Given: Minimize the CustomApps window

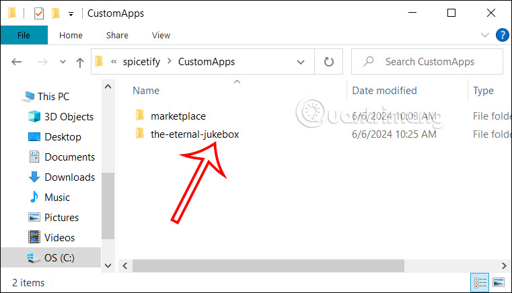Looking at the screenshot, I should tap(412, 13).
